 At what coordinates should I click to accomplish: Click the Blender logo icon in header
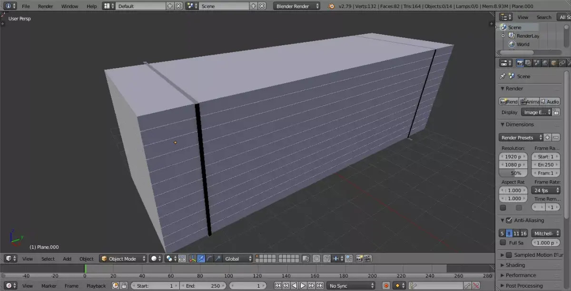(332, 6)
